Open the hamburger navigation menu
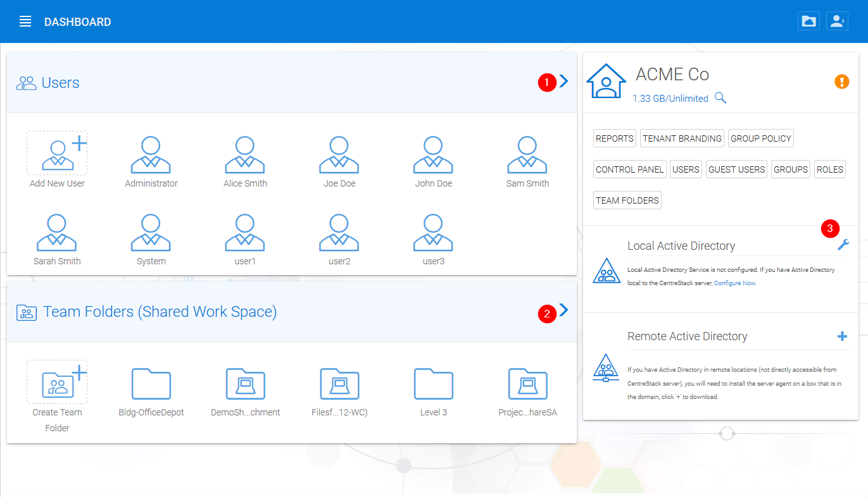Screen dimensions: 868x497 tap(25, 21)
